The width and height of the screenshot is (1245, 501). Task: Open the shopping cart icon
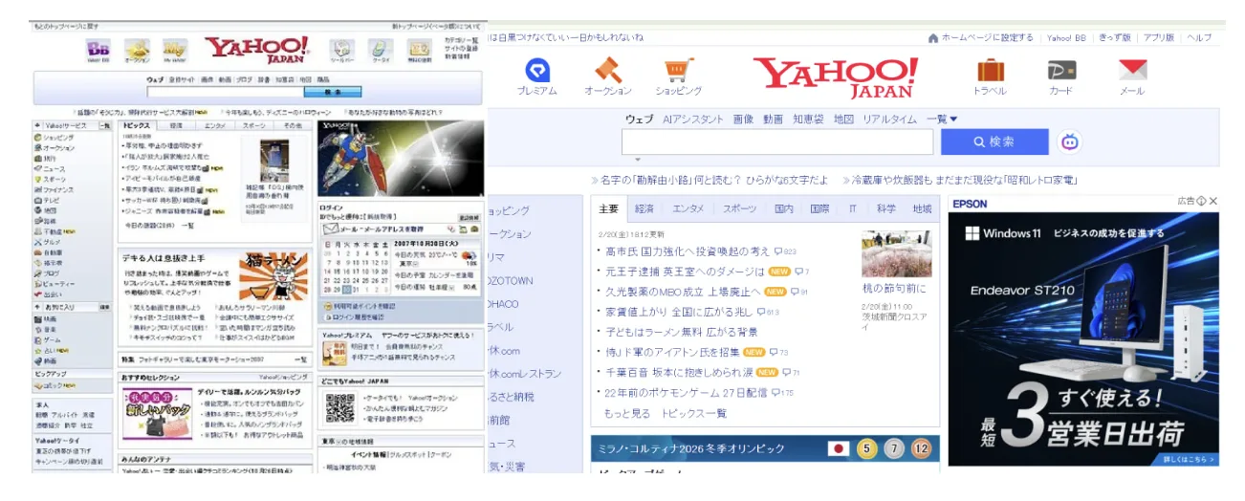pyautogui.click(x=678, y=71)
